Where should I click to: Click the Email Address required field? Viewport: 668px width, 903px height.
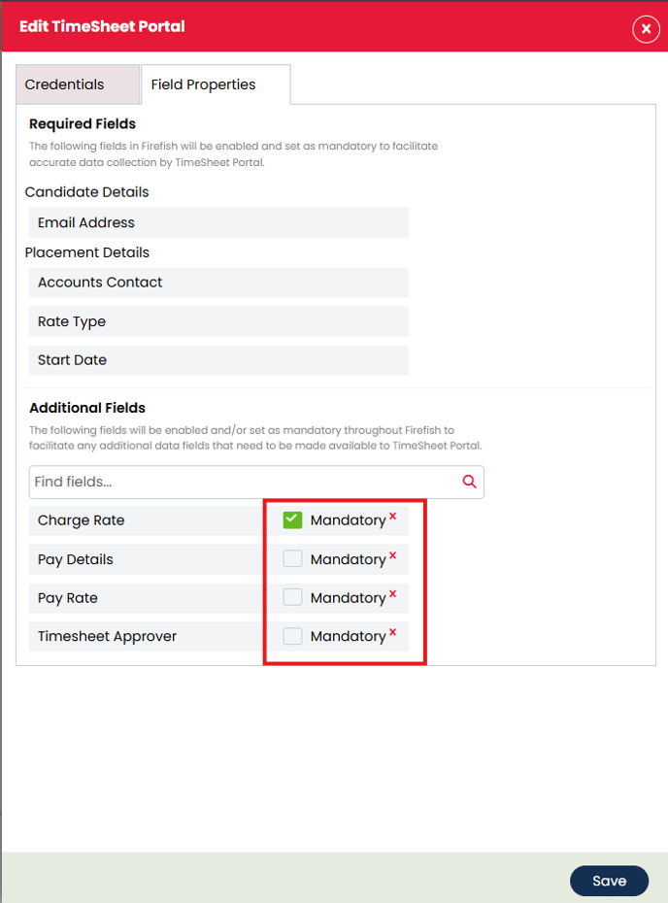click(x=218, y=222)
